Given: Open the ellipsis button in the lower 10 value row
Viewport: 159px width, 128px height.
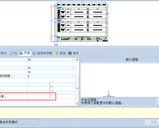Looking at the screenshot, I should (x=73, y=72).
